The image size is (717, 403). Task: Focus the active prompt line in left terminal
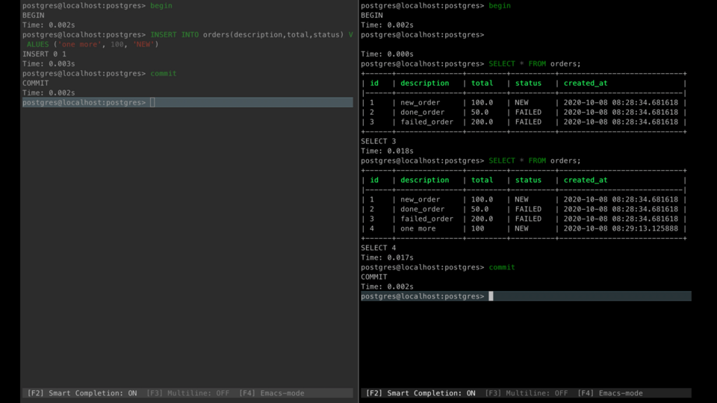[x=187, y=102]
